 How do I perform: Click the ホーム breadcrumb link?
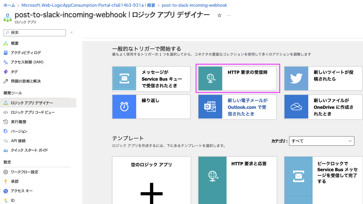coord(9,5)
